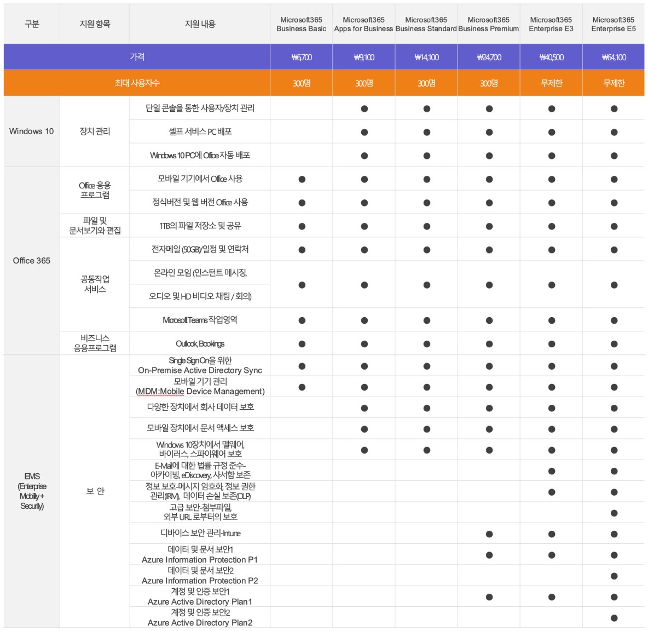Select the Windows 10 category cell
Image resolution: width=648 pixels, height=631 pixels.
coord(31,131)
